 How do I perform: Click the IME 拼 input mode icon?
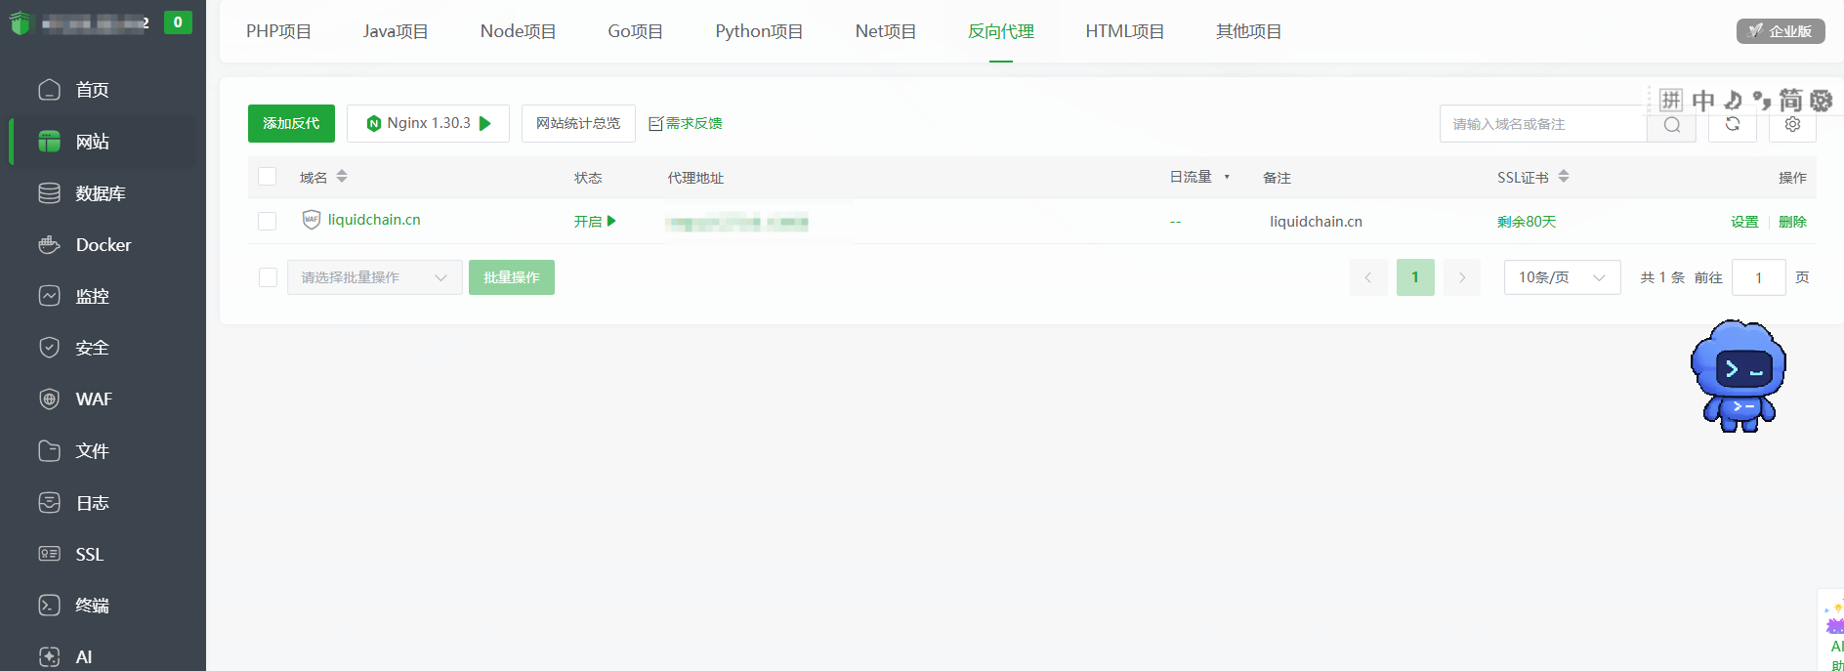(x=1671, y=100)
